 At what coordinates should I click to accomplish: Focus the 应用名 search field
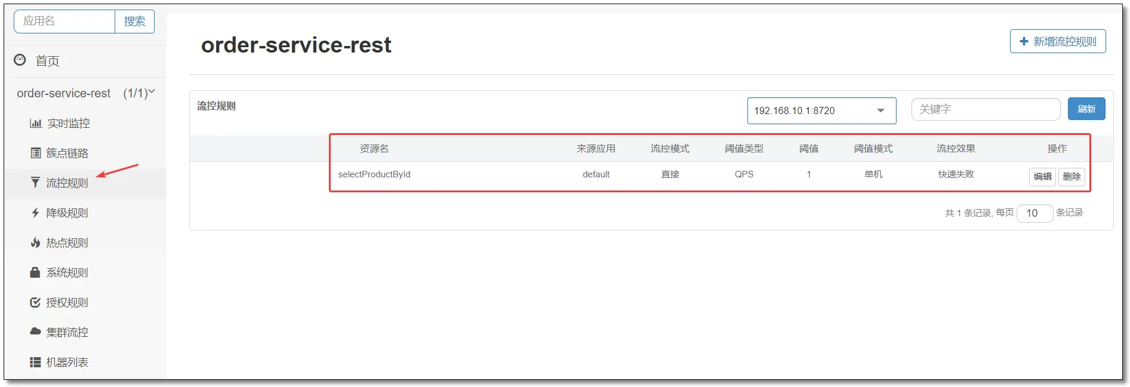[64, 21]
